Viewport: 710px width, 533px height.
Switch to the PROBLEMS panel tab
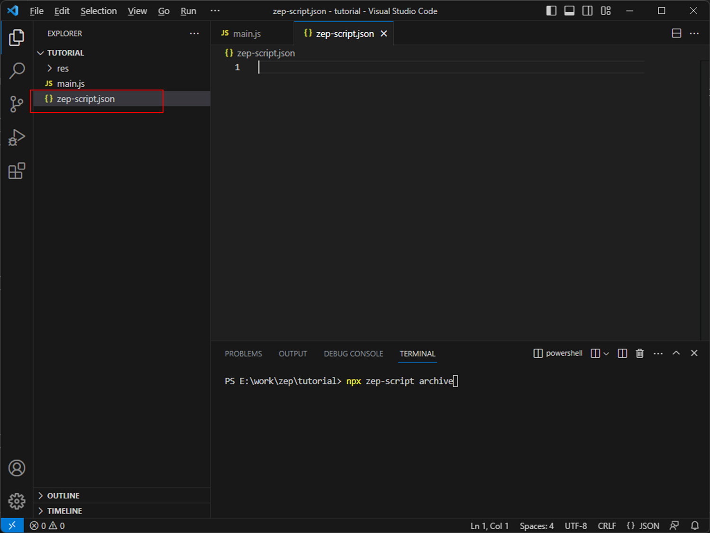[x=243, y=354]
